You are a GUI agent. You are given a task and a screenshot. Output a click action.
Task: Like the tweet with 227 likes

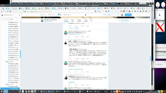82,59
